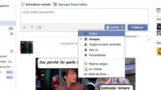Click the Actualizar estado note icon
This screenshot has width=161, height=90.
pos(23,4)
